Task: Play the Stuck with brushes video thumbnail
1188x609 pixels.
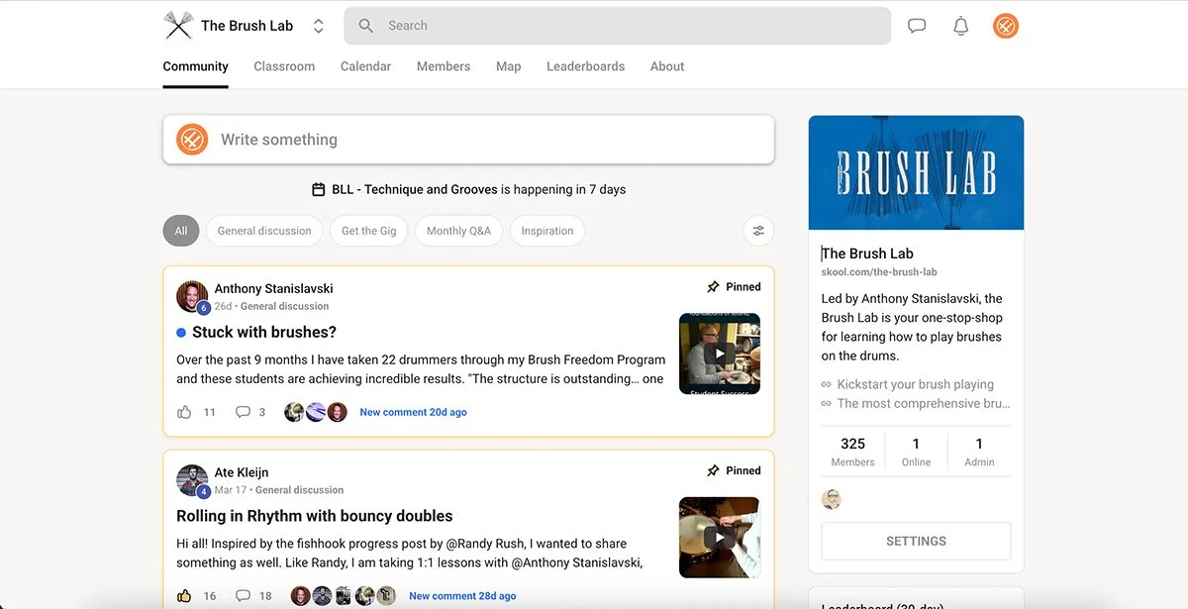Action: pyautogui.click(x=720, y=354)
